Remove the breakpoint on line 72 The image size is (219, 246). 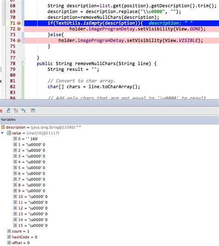click(19, 29)
